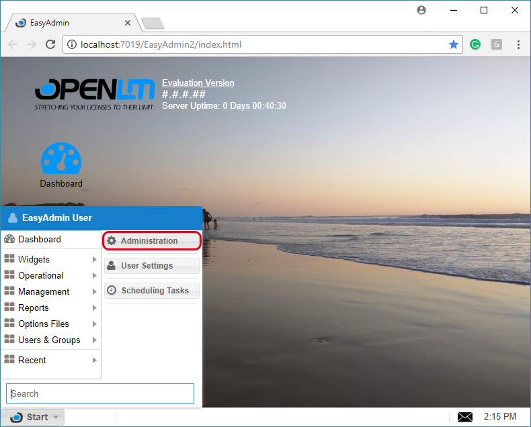Bookmark this page with the star icon
The image size is (531, 427).
pyautogui.click(x=454, y=44)
